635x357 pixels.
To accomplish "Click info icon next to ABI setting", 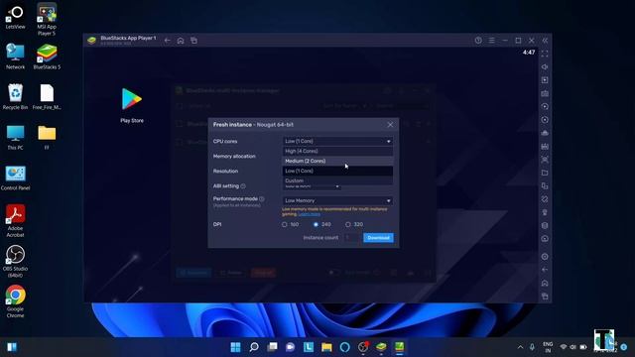I will (243, 186).
